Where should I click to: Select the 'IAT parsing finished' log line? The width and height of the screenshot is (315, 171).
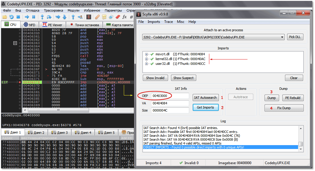click(182, 143)
